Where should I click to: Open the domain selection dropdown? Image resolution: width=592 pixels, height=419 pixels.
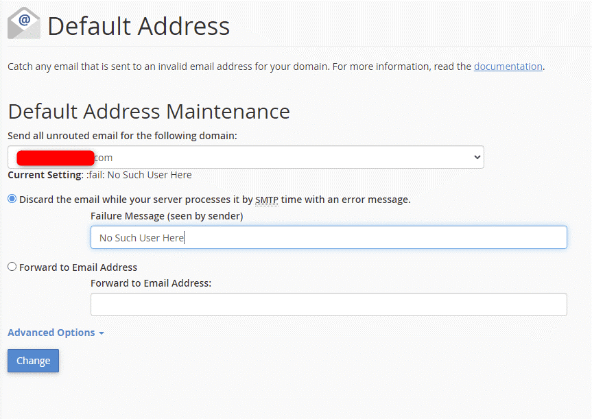[246, 157]
